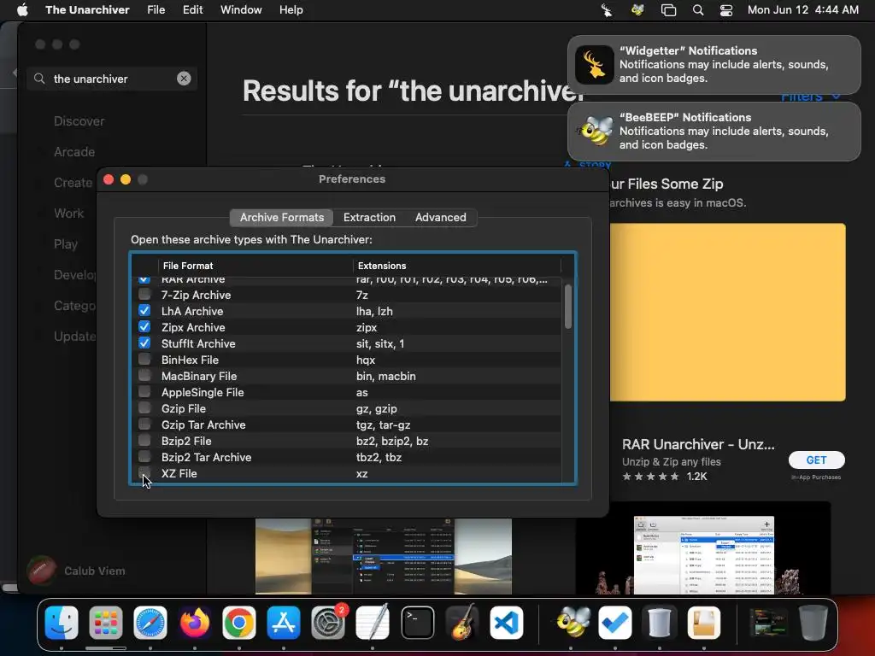Open The Unarchiver icon in dock
875x656 pixels.
click(x=704, y=623)
